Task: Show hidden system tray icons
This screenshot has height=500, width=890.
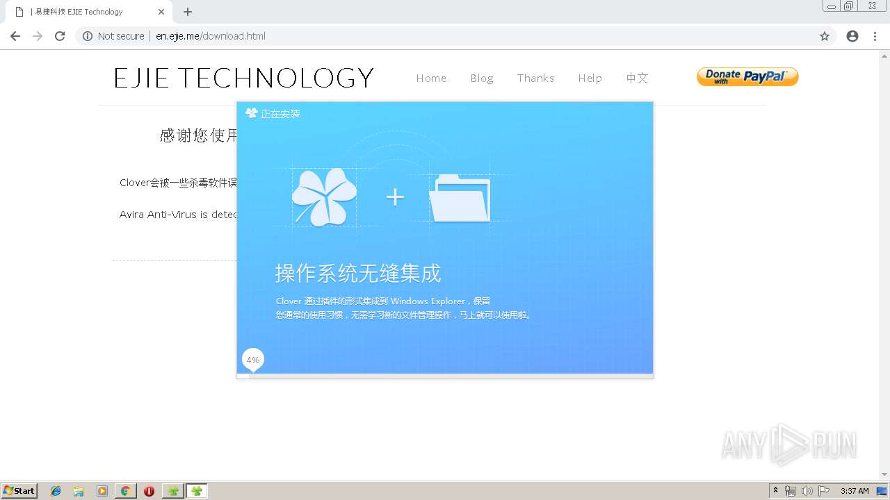Action: pyautogui.click(x=776, y=491)
